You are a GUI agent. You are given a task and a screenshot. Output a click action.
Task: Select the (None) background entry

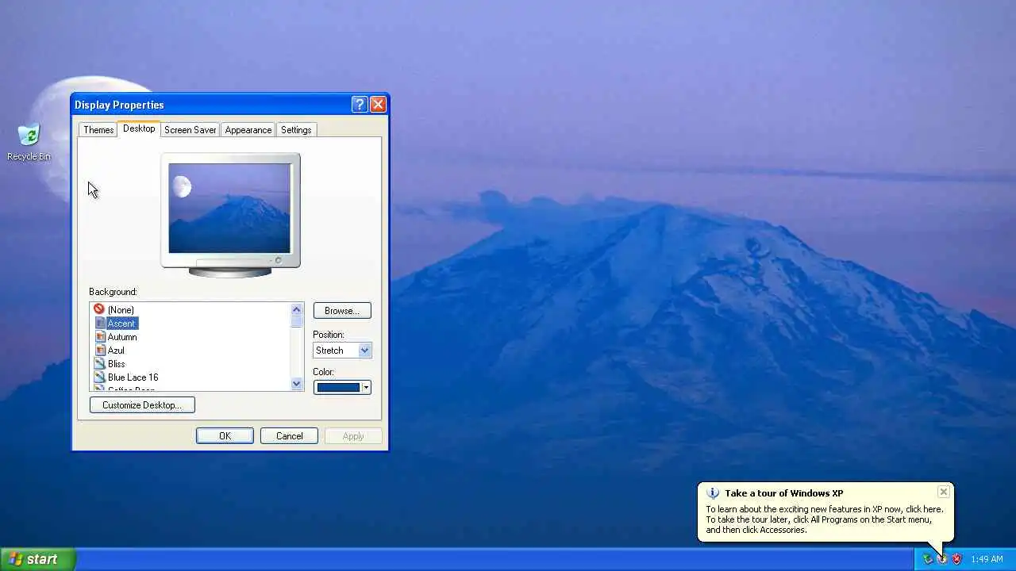click(x=121, y=309)
